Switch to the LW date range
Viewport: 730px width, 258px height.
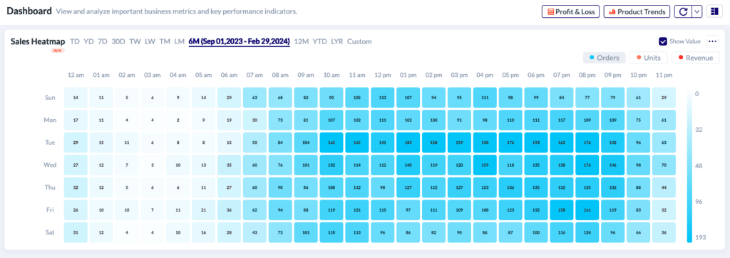pos(150,41)
